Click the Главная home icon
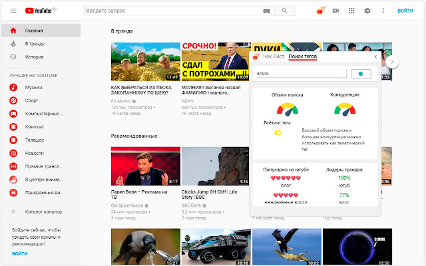The image size is (426, 266). point(13,31)
